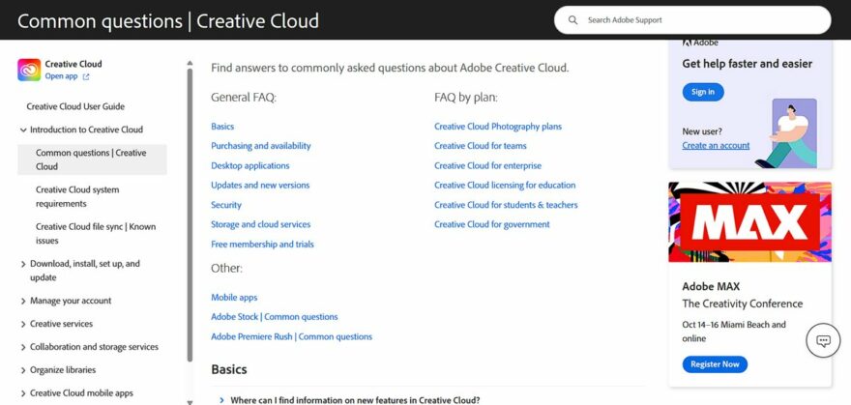Open Security FAQ link
The image size is (851, 405).
coord(226,205)
